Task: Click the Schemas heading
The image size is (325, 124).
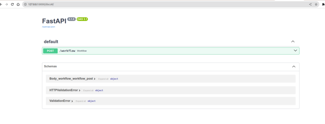Action: click(x=50, y=66)
